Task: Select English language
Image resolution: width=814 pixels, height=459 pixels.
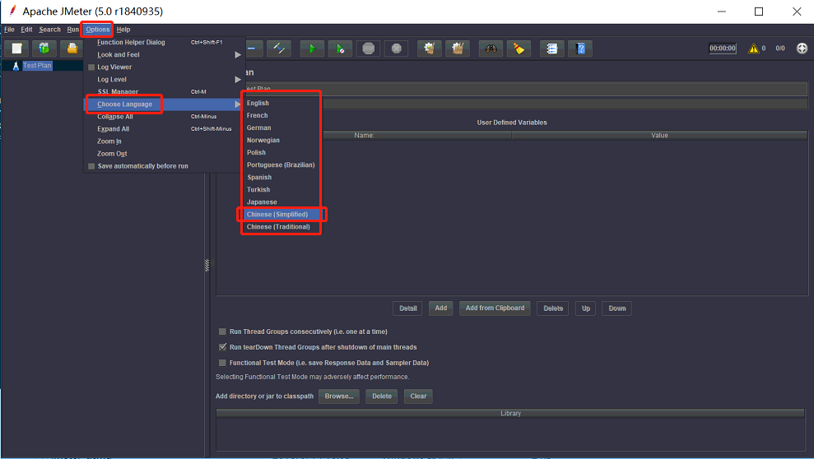Action: [x=281, y=103]
